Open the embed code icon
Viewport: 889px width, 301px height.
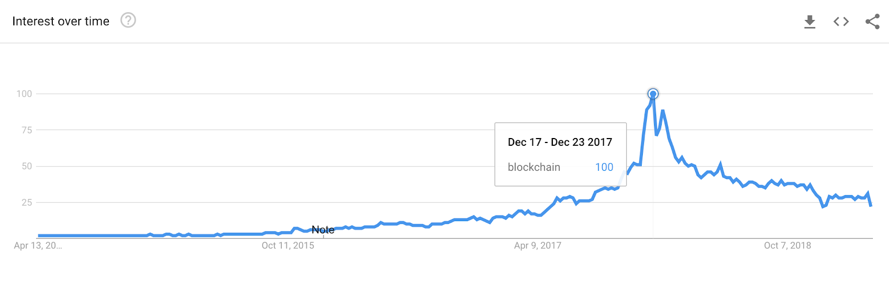841,22
